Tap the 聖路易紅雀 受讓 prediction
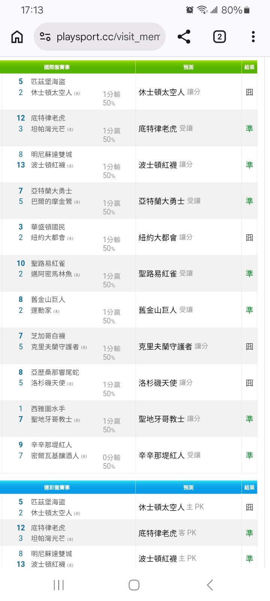Viewport: 270px width, 601px height. [165, 273]
